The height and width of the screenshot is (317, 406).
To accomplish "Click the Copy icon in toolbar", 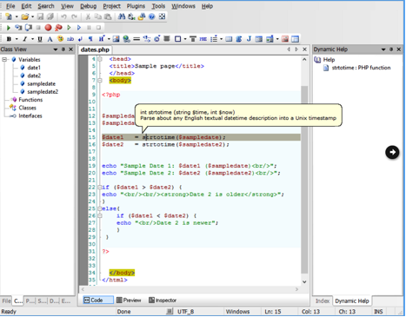I will [x=98, y=17].
